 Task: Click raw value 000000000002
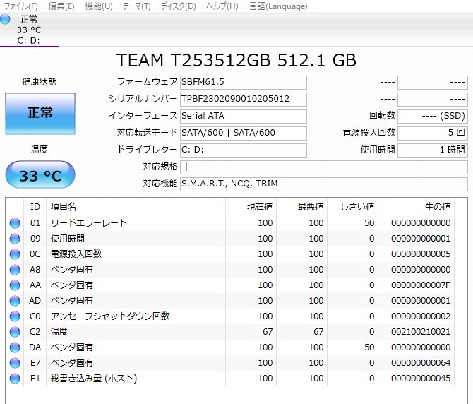(421, 316)
